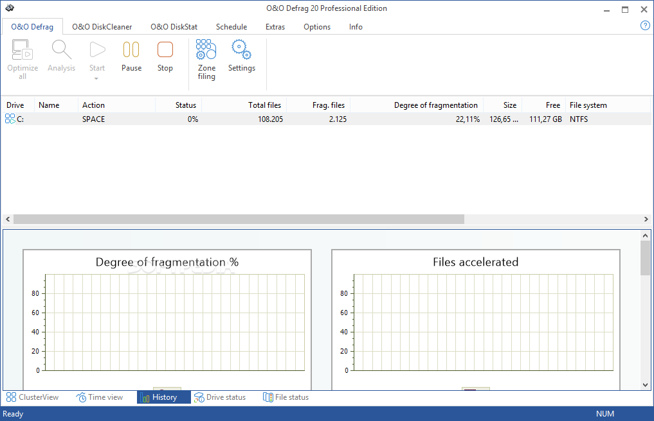Open the O&O DiskCleaner tab
Screen dimensions: 654x421
[x=102, y=27]
